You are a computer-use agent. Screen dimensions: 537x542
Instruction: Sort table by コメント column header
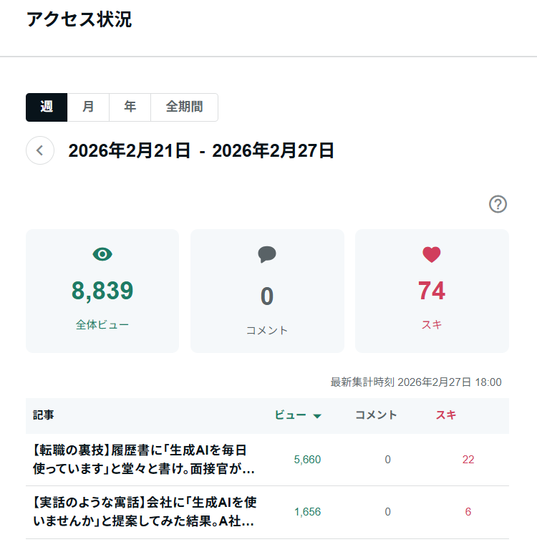tap(376, 415)
